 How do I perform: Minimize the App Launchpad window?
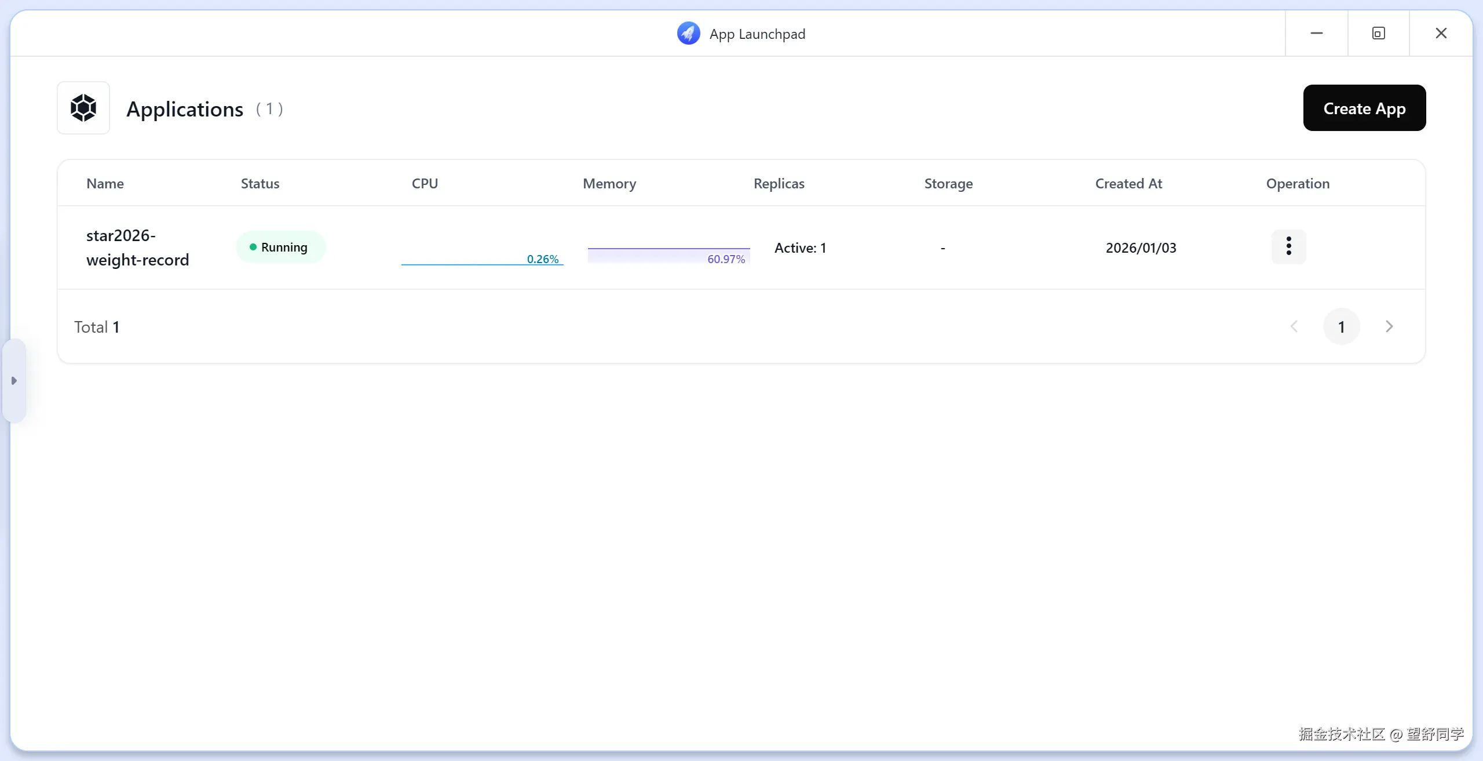pos(1316,34)
